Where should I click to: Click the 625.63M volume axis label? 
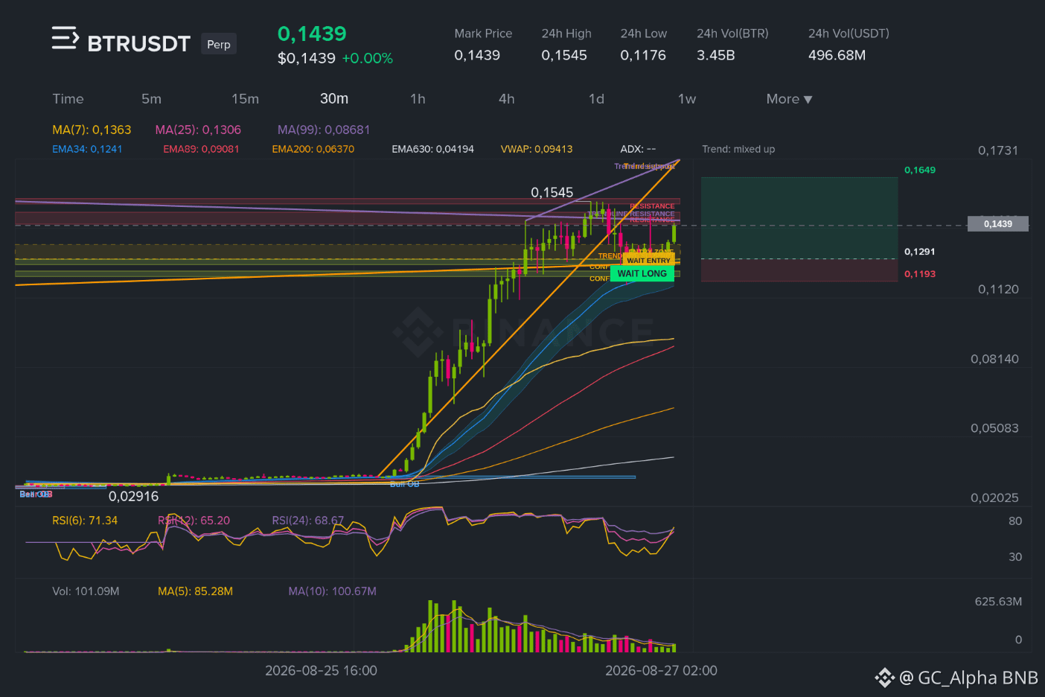pyautogui.click(x=998, y=602)
